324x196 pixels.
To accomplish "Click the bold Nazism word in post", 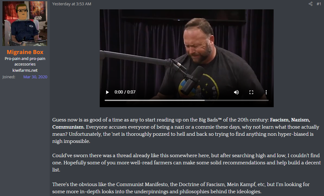I will 300,120.
